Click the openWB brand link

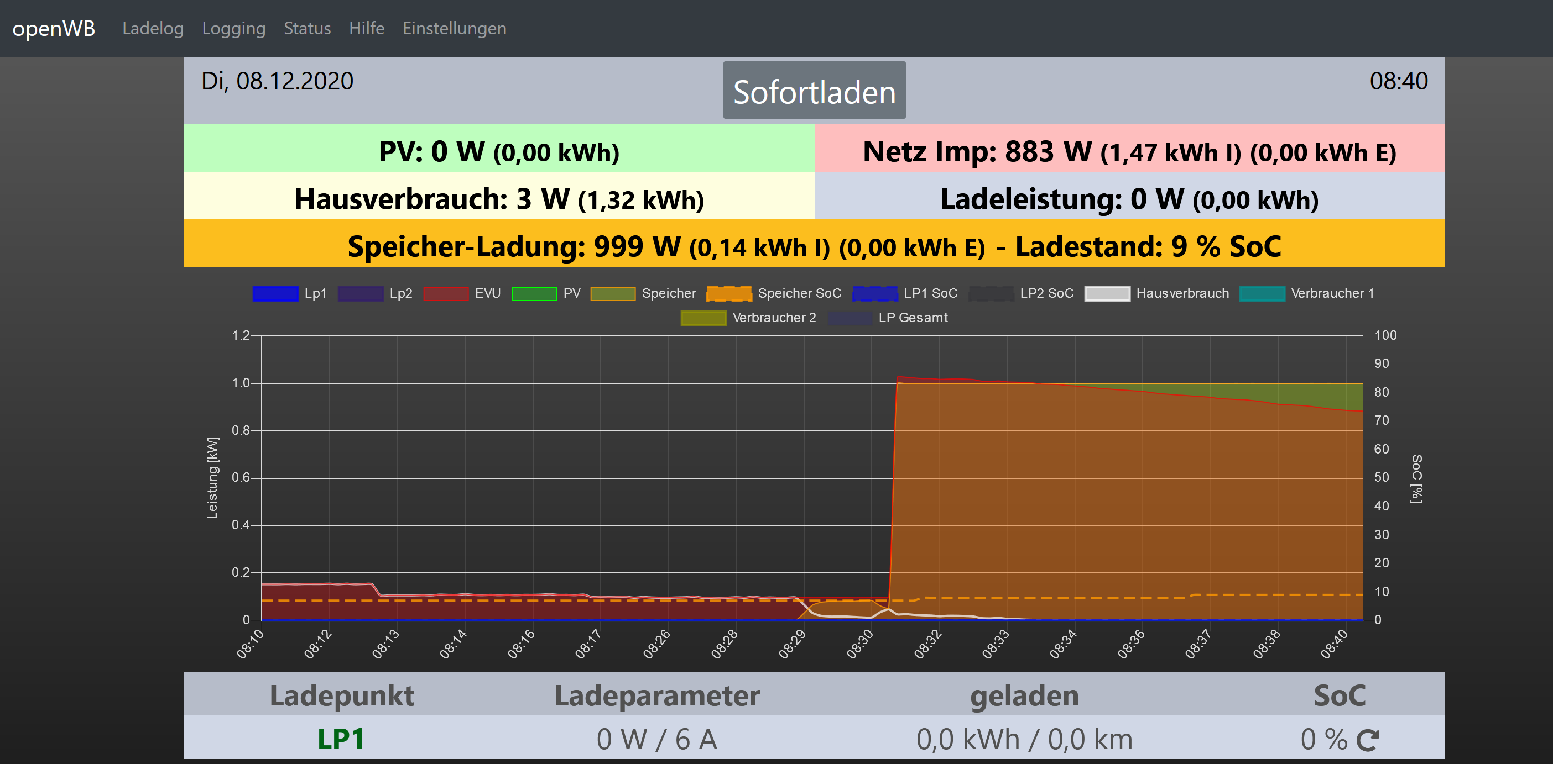[x=54, y=28]
